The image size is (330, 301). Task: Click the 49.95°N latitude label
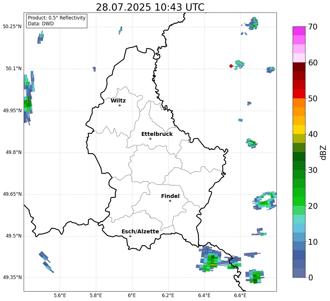point(12,110)
